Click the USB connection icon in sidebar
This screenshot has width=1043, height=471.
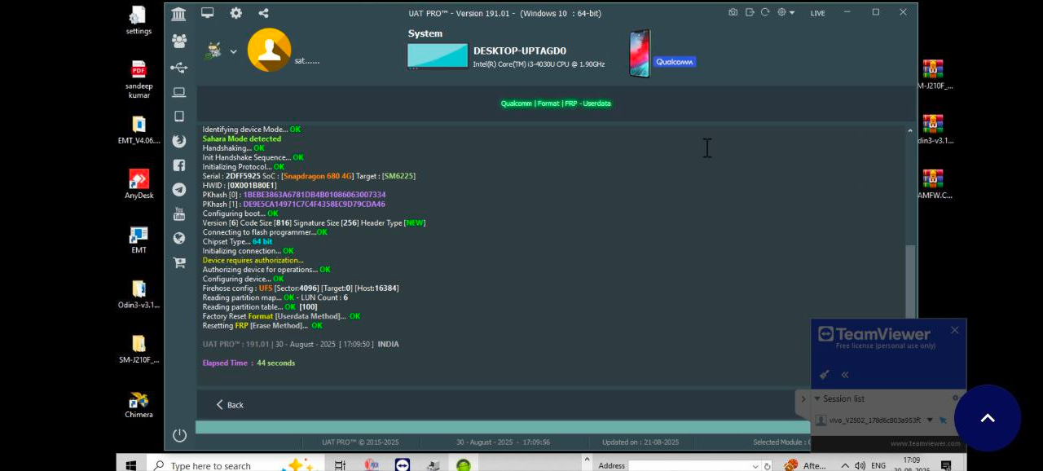(178, 68)
